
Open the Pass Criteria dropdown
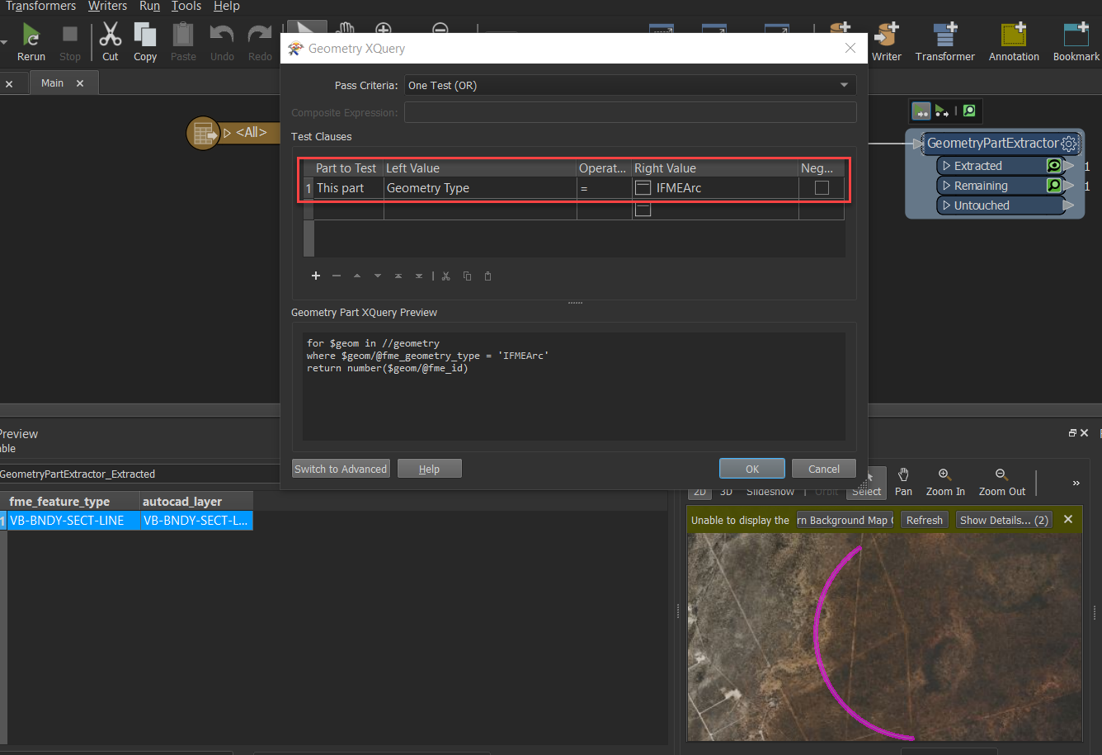point(630,85)
